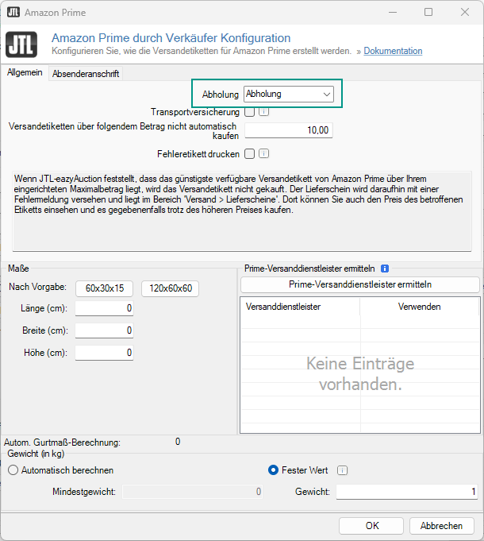484x541 pixels.
Task: Apply the 60x30x15 size preset
Action: 105,288
